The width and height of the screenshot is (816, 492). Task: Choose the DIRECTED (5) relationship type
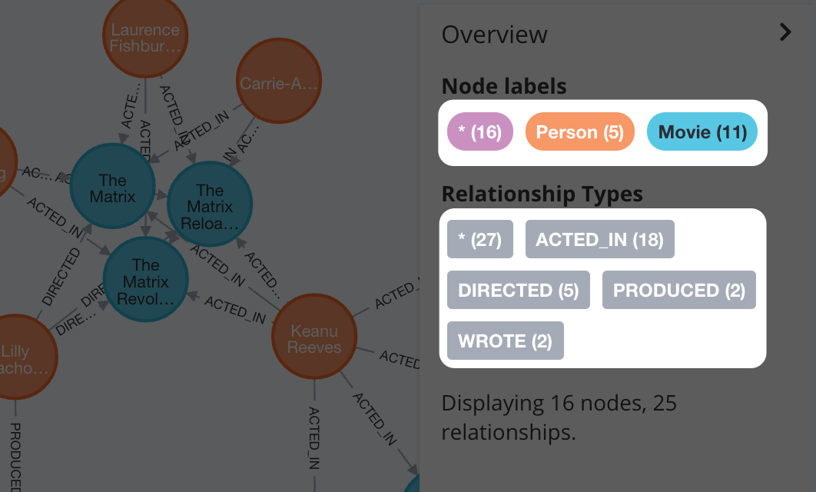tap(519, 290)
